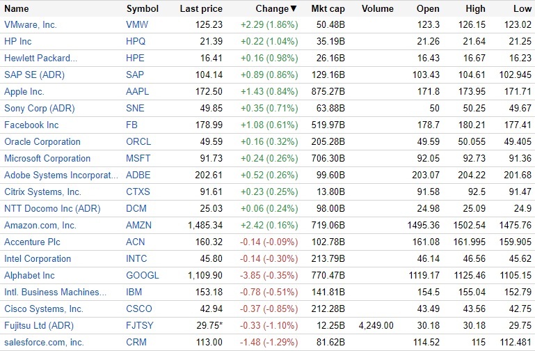Open Amazon.com, Inc. link

point(40,225)
